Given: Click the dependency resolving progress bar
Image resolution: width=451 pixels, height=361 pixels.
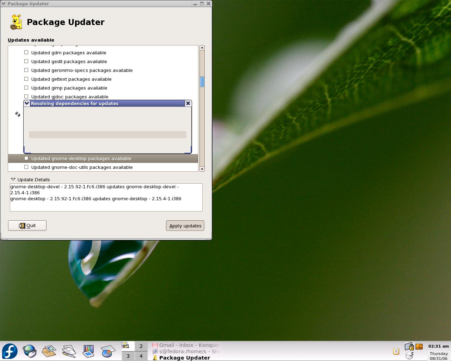Looking at the screenshot, I should coord(107,135).
